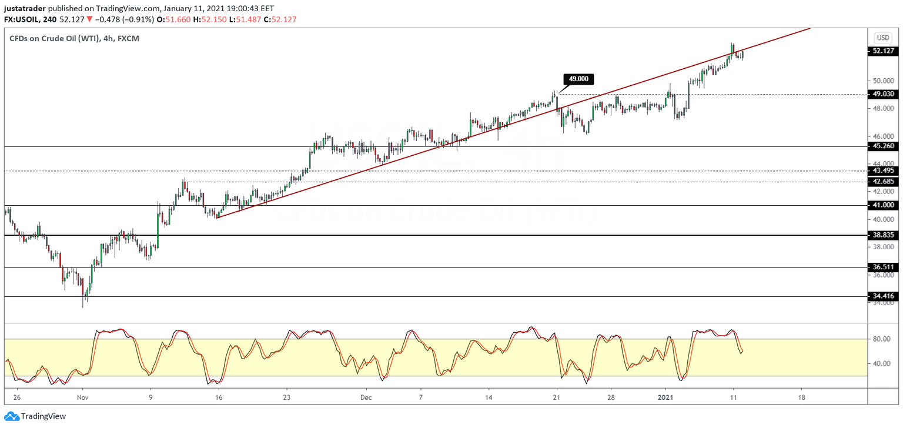Click the 2021 marker on the time axis

click(x=667, y=397)
